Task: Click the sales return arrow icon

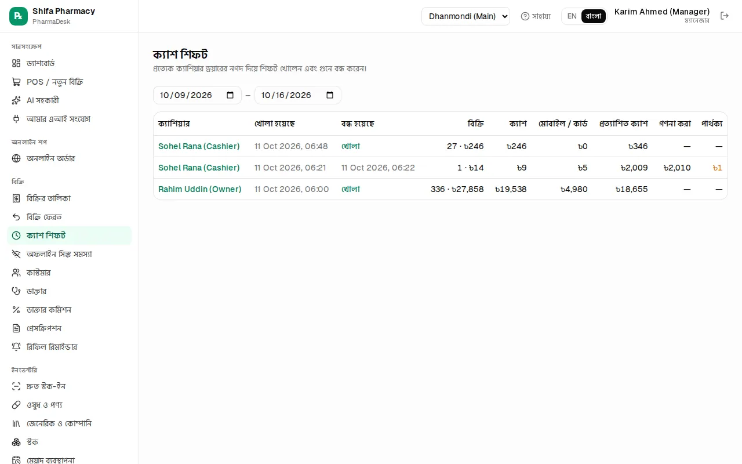Action: click(16, 217)
